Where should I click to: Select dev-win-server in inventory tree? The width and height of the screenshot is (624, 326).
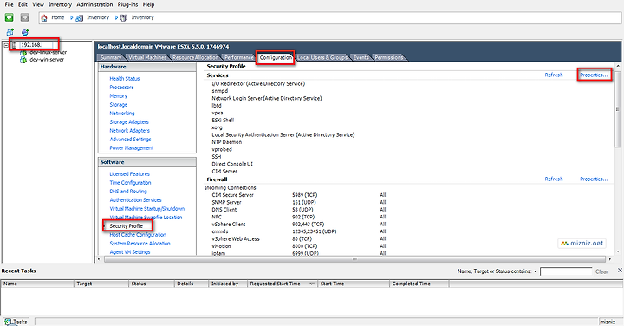tap(47, 60)
